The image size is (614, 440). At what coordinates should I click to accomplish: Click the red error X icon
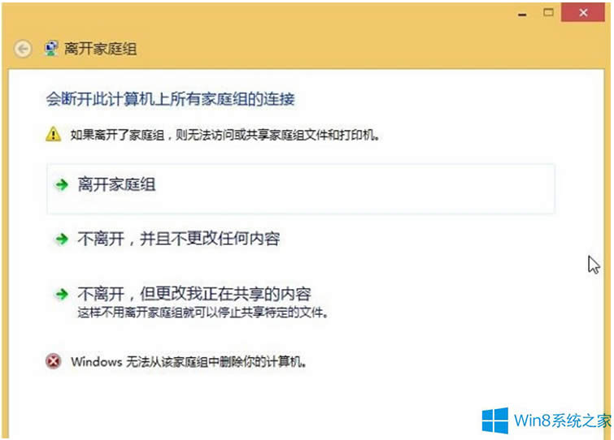pyautogui.click(x=54, y=361)
